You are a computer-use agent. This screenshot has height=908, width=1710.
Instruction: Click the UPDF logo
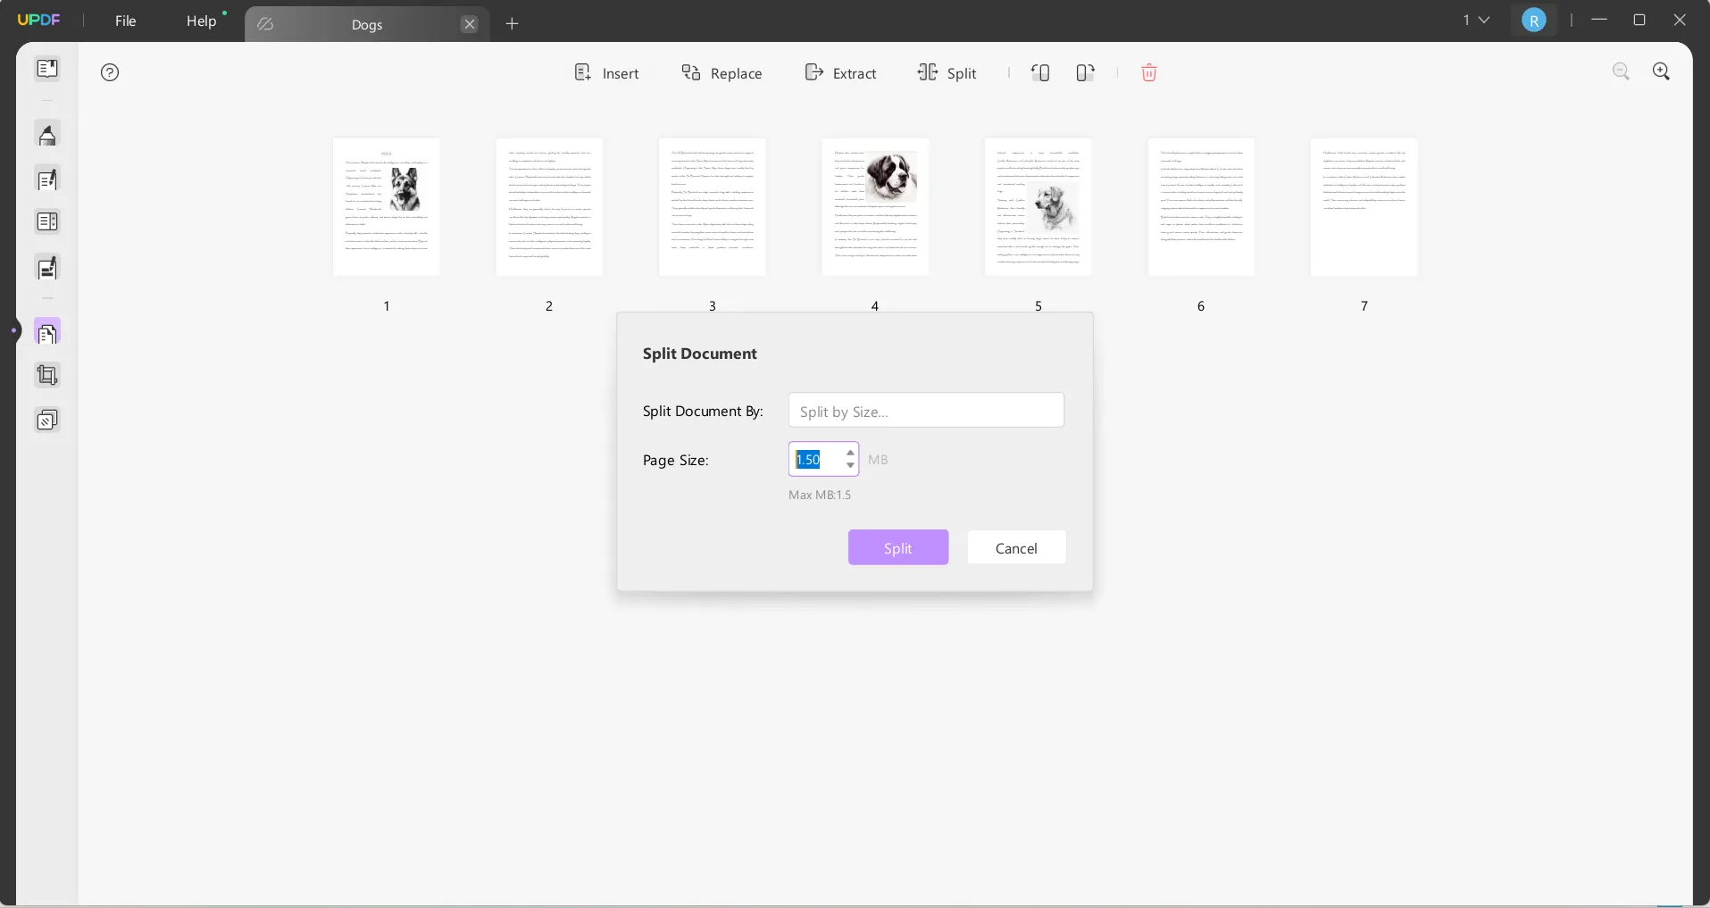coord(39,21)
